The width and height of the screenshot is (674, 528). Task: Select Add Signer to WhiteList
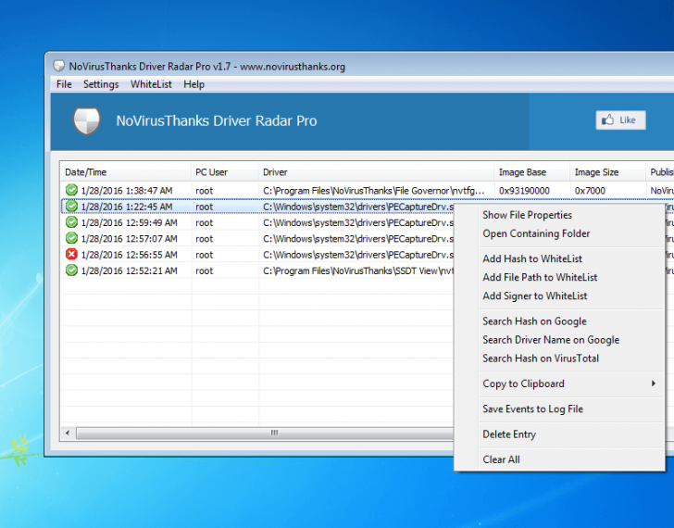pyautogui.click(x=535, y=295)
